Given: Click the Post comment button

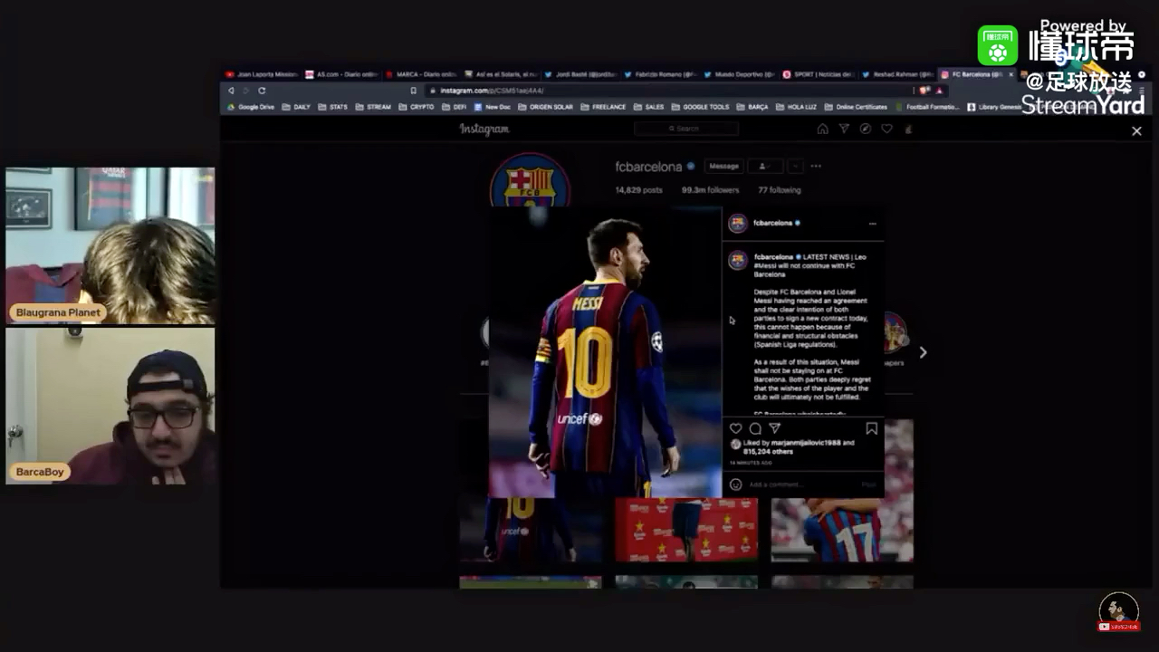Looking at the screenshot, I should tap(869, 484).
